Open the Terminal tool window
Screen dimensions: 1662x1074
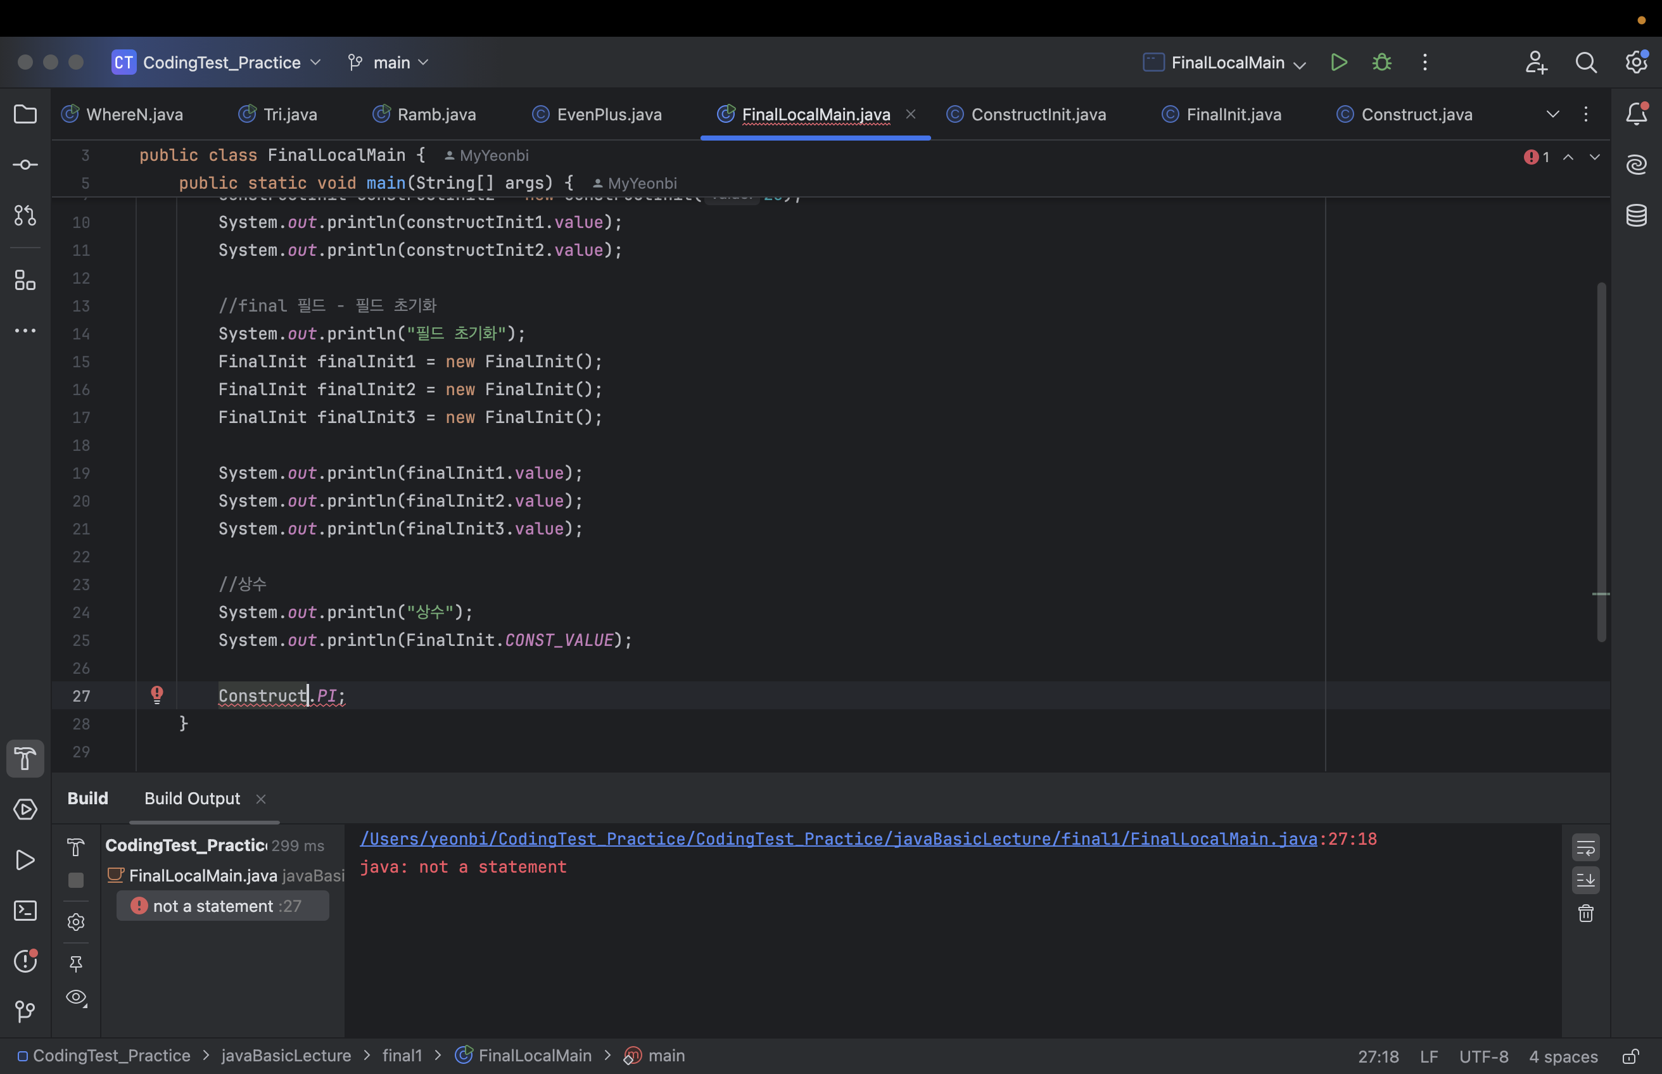click(25, 910)
